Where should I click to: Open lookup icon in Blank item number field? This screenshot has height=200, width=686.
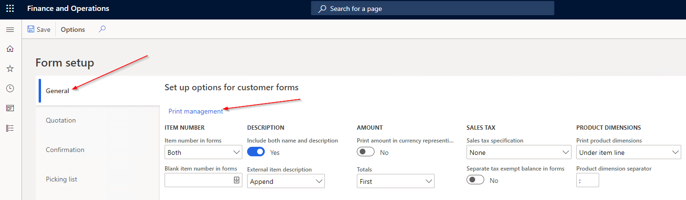(236, 181)
